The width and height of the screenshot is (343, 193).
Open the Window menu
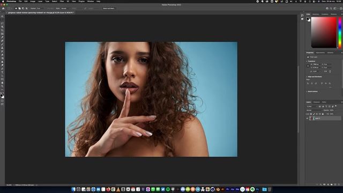point(91,1)
